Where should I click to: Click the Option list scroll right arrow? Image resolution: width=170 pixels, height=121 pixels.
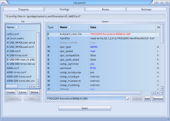(158, 93)
